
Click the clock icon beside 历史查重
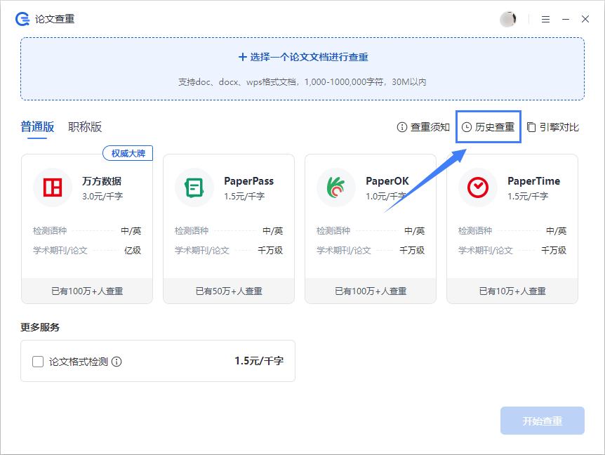[x=467, y=127]
